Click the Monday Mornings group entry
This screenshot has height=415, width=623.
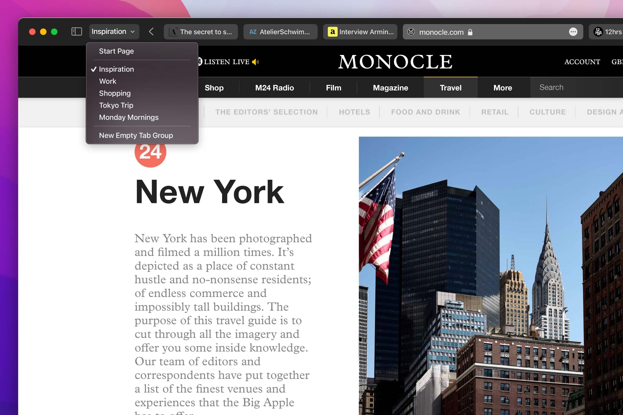[x=129, y=117]
